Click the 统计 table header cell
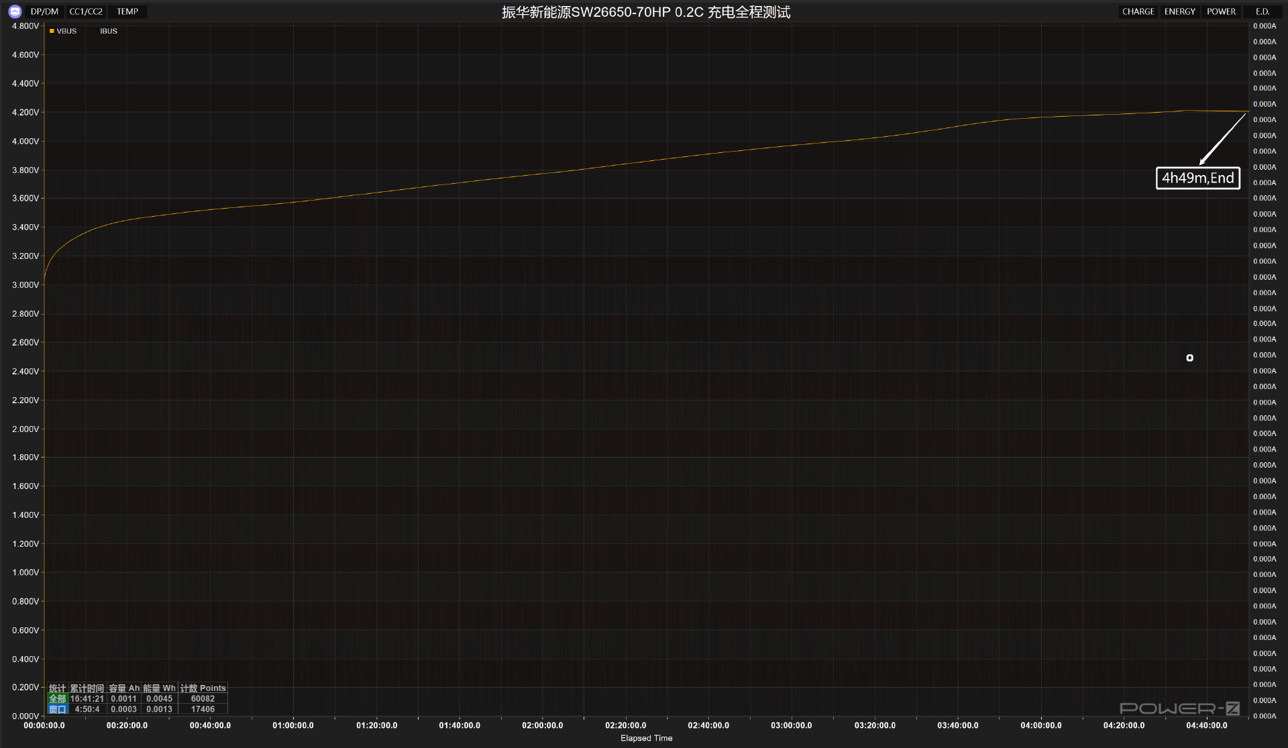This screenshot has height=748, width=1288. point(57,688)
